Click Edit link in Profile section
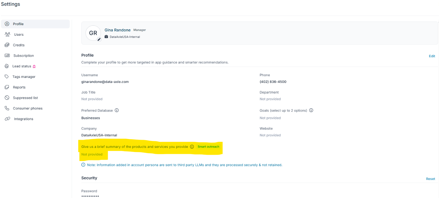439x198 pixels. click(x=432, y=56)
